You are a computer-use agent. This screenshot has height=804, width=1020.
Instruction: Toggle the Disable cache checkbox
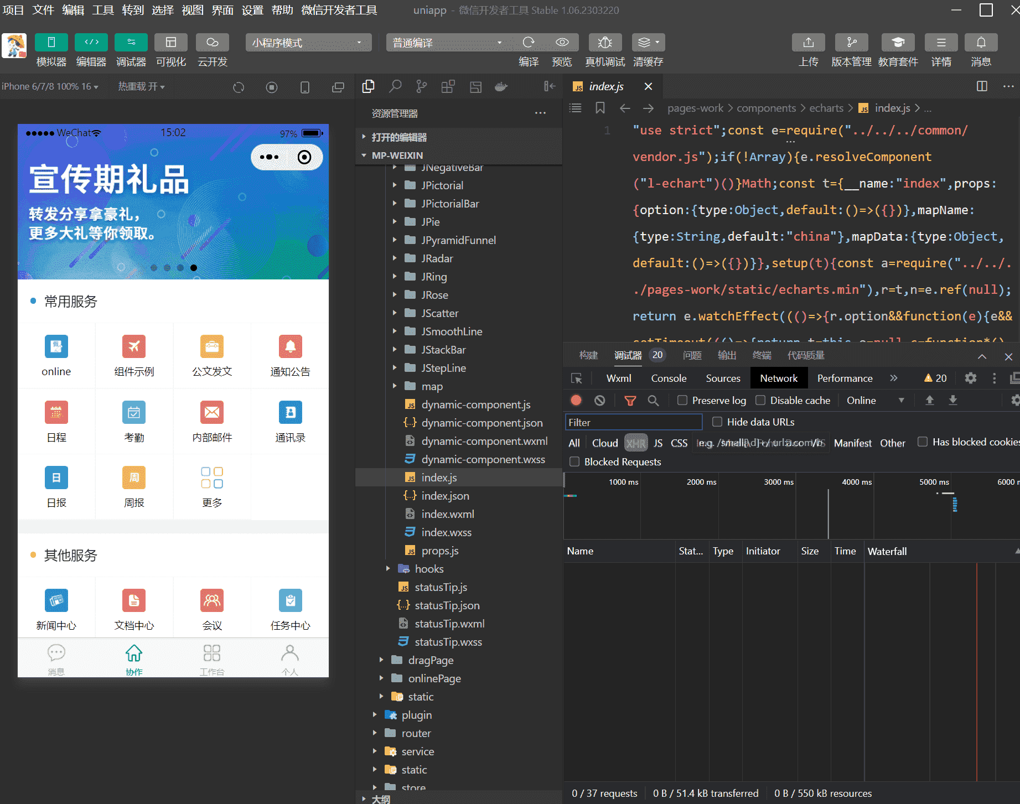point(760,400)
